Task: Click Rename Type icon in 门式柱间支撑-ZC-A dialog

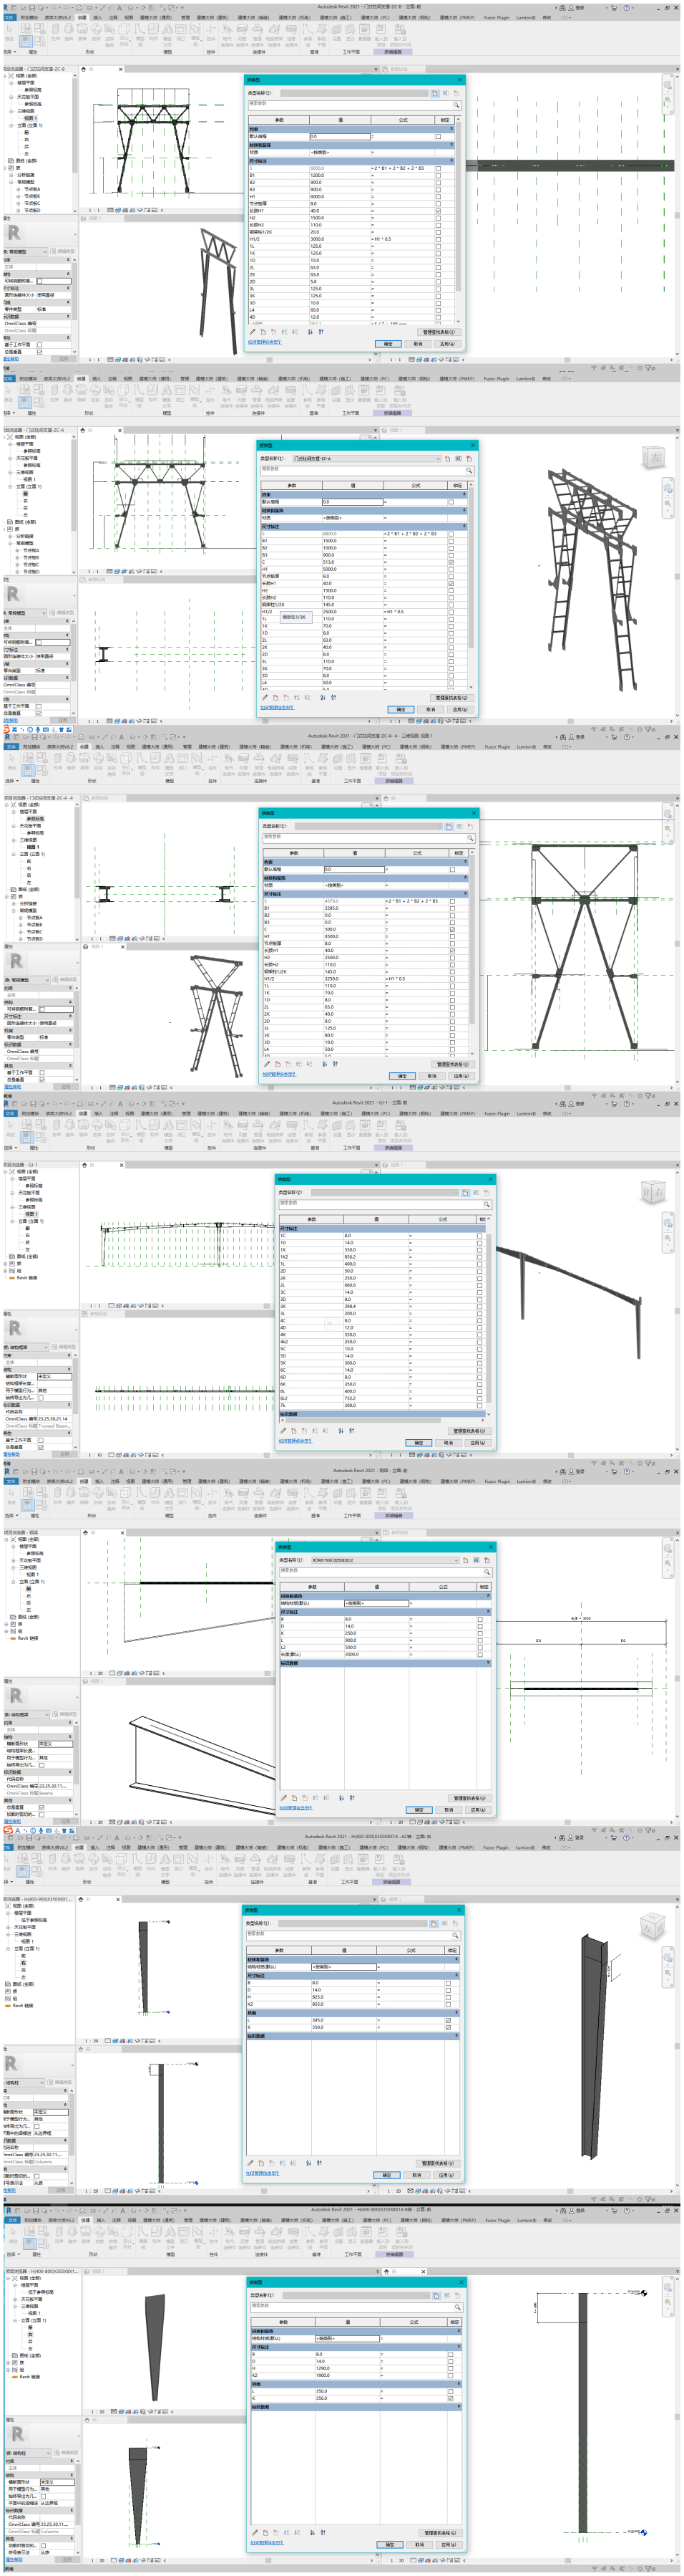Action: (x=459, y=459)
